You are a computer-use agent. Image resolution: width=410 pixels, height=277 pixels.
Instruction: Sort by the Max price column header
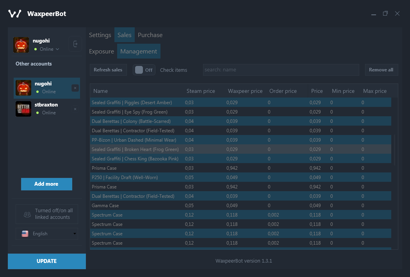click(375, 91)
